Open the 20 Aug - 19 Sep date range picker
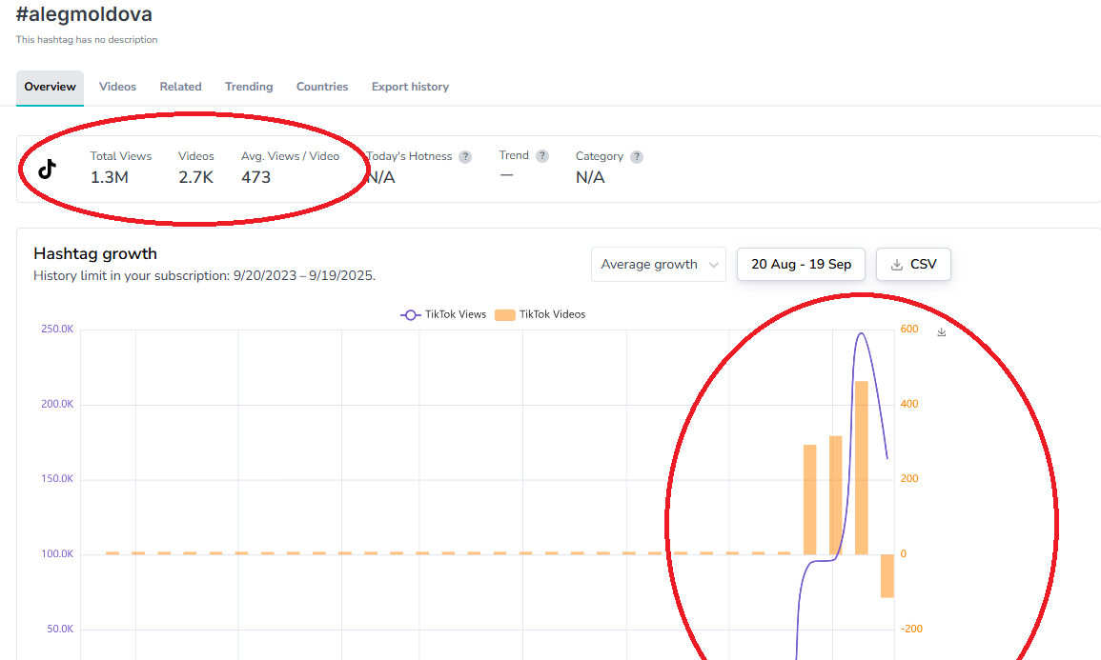Screen dimensions: 1101x660 (x=801, y=265)
